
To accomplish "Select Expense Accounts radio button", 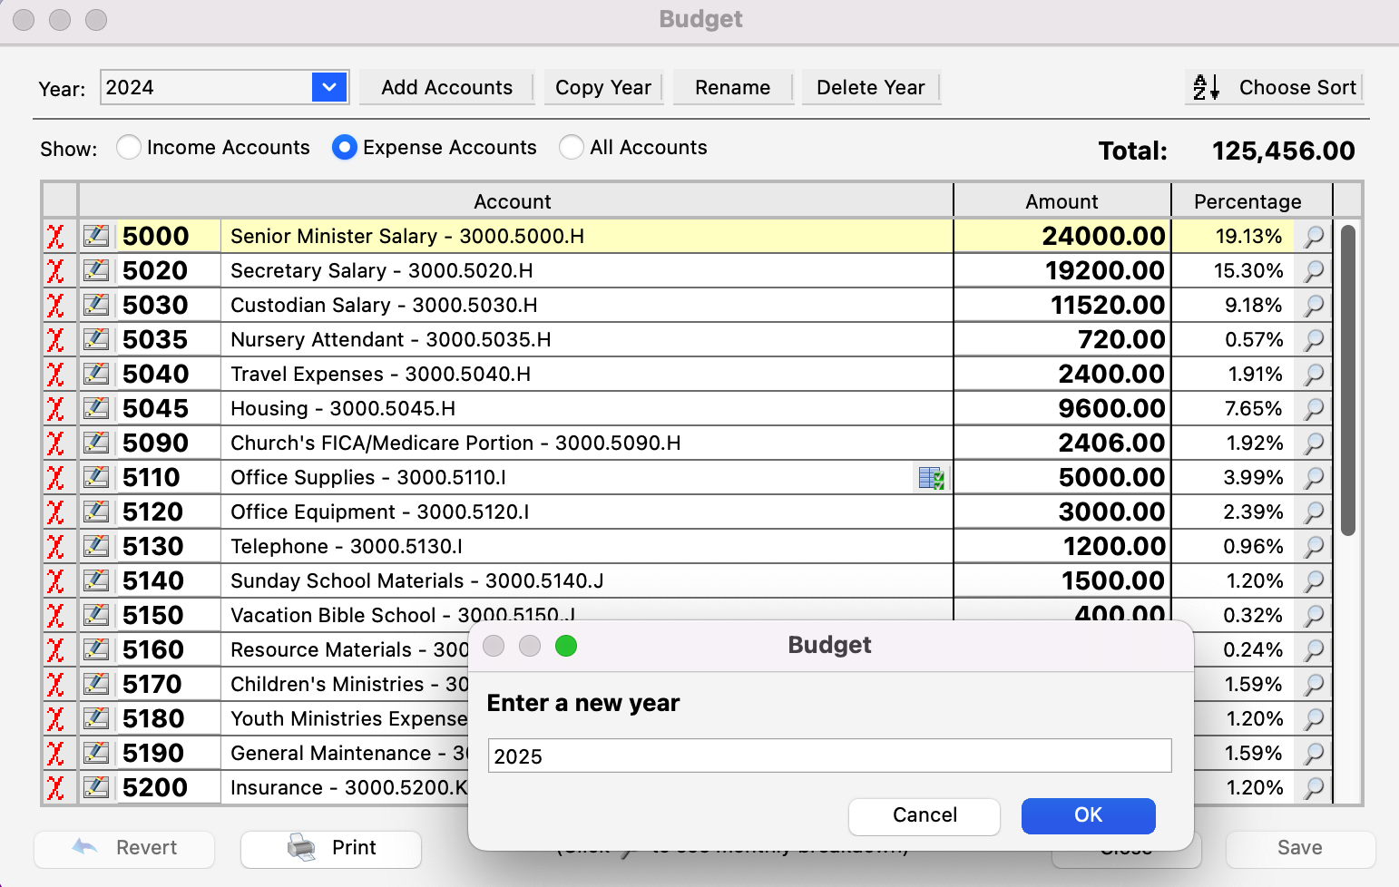I will click(345, 148).
